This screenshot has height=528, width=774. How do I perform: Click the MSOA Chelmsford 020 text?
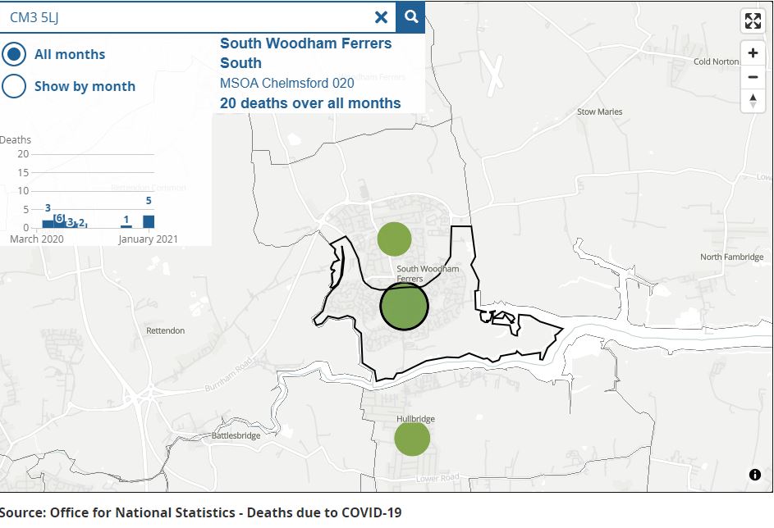(287, 83)
